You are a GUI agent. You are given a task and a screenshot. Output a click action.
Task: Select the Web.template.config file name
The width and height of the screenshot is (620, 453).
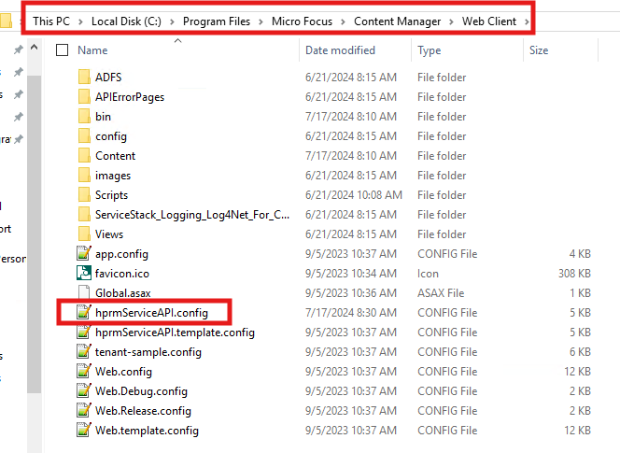(147, 431)
